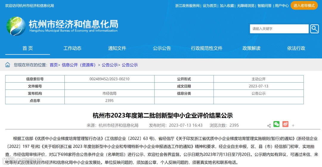Open the 智能问答 link

coord(264,6)
